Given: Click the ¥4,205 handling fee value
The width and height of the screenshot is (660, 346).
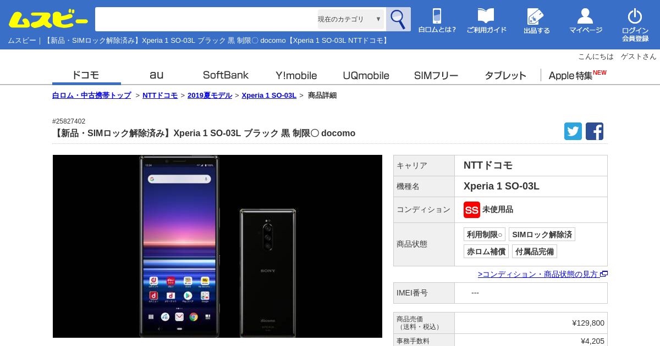Looking at the screenshot, I should [592, 341].
